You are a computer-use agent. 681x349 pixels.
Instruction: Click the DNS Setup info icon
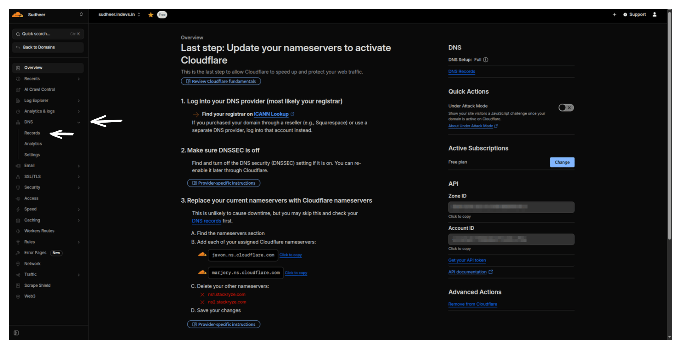point(486,60)
